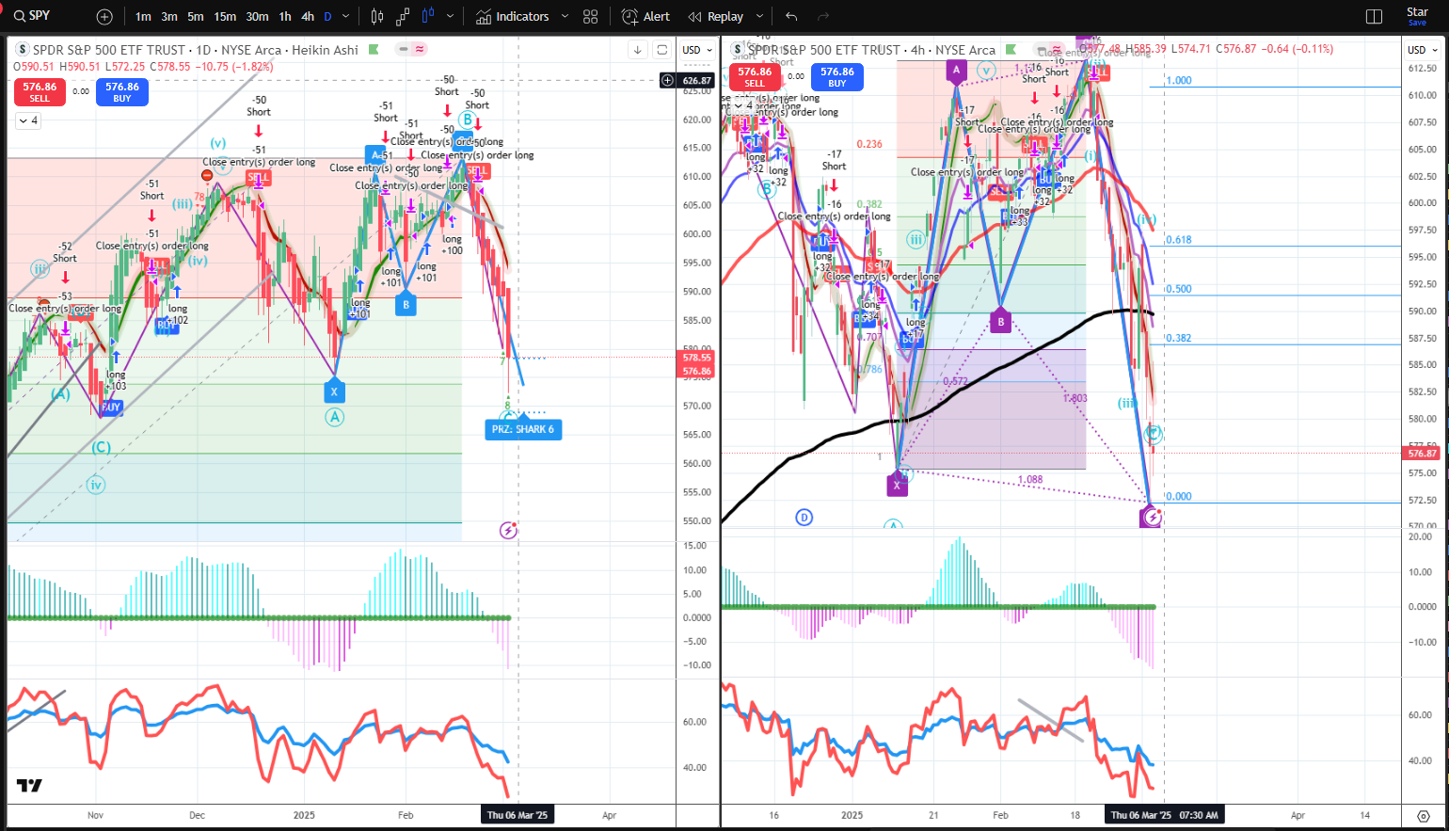Click the down arrow button in 1D chart header

[x=638, y=50]
